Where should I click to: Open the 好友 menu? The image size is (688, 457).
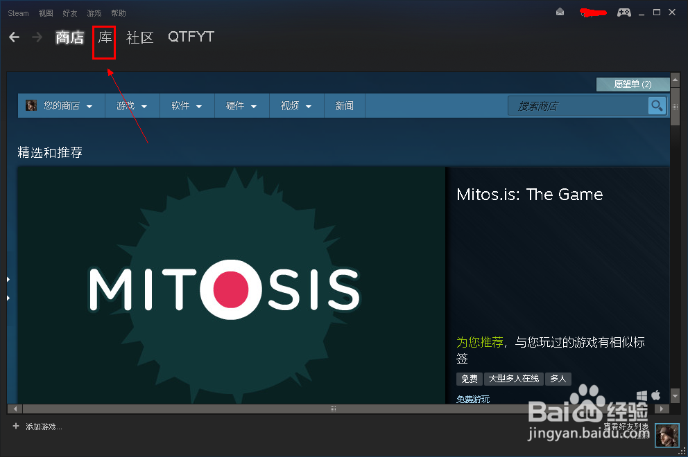point(70,13)
